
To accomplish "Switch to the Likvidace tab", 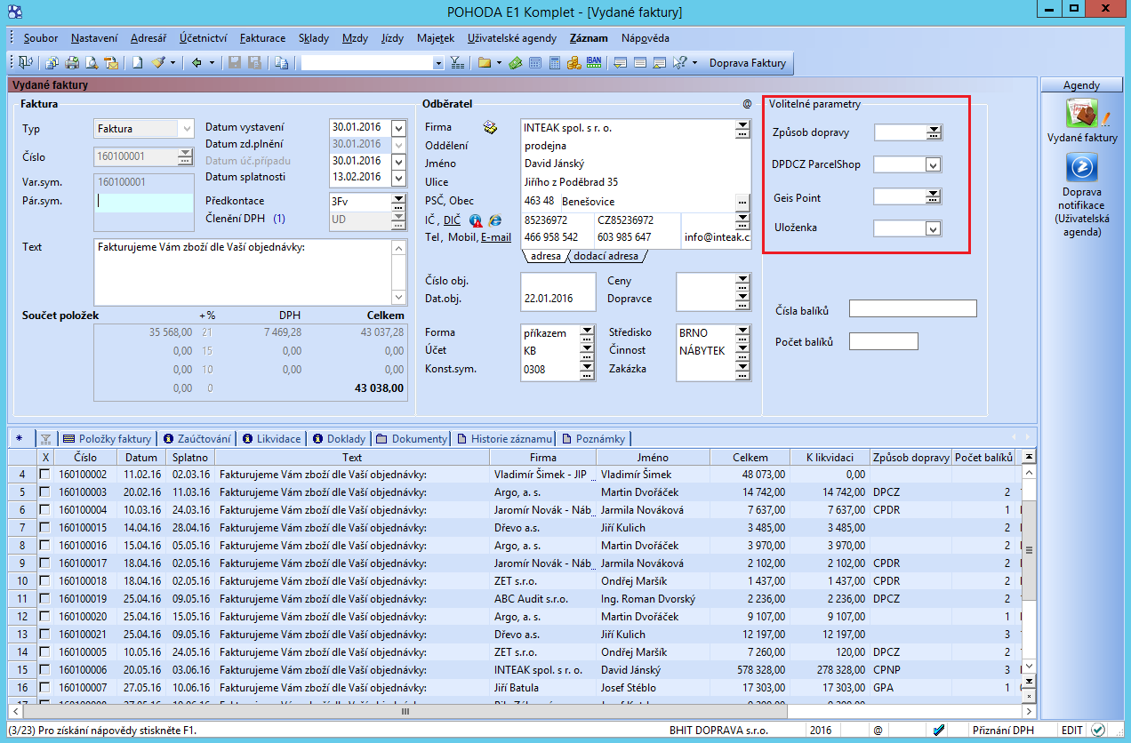I will (270, 439).
